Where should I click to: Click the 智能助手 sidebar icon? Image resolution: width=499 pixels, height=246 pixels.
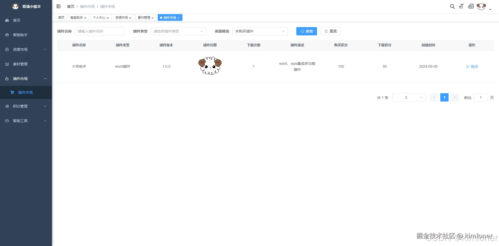pos(7,35)
